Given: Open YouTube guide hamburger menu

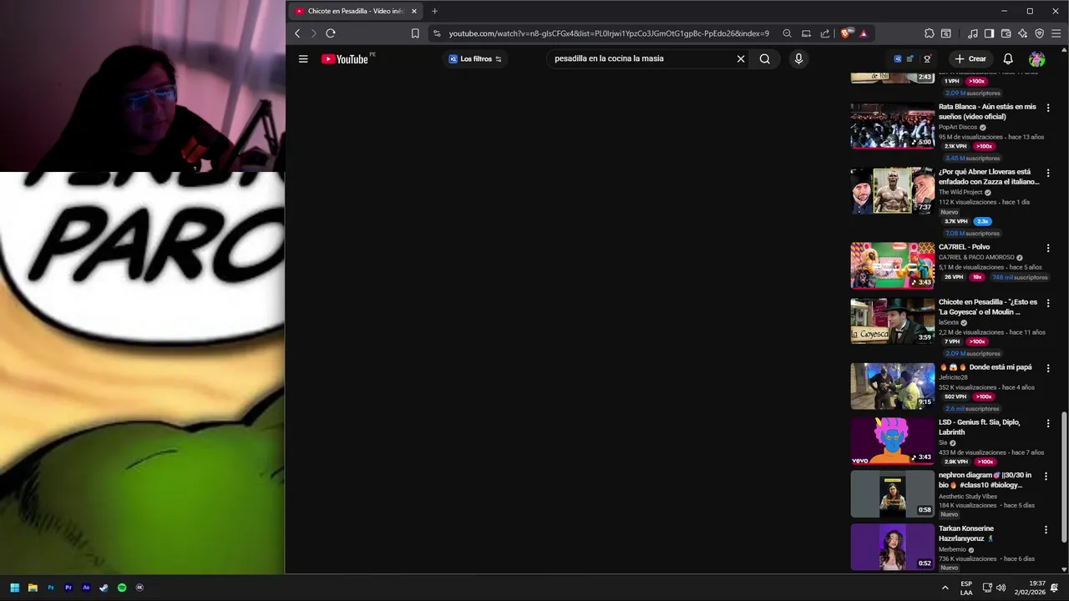Looking at the screenshot, I should coord(303,58).
